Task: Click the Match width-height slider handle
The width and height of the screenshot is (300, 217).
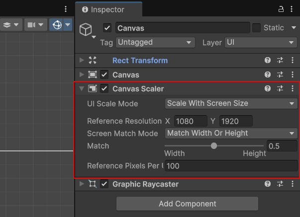Action: (214, 146)
